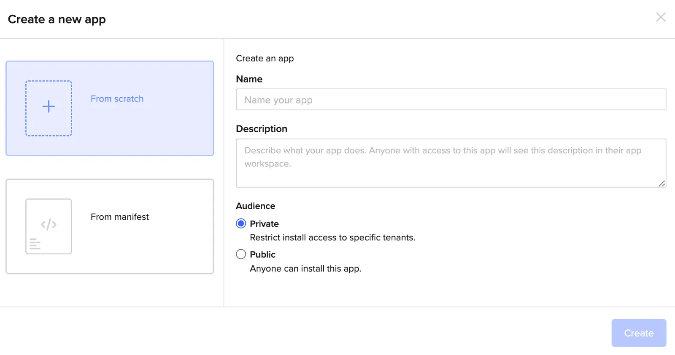Click the 'Audience' label
The image size is (675, 355).
(256, 206)
